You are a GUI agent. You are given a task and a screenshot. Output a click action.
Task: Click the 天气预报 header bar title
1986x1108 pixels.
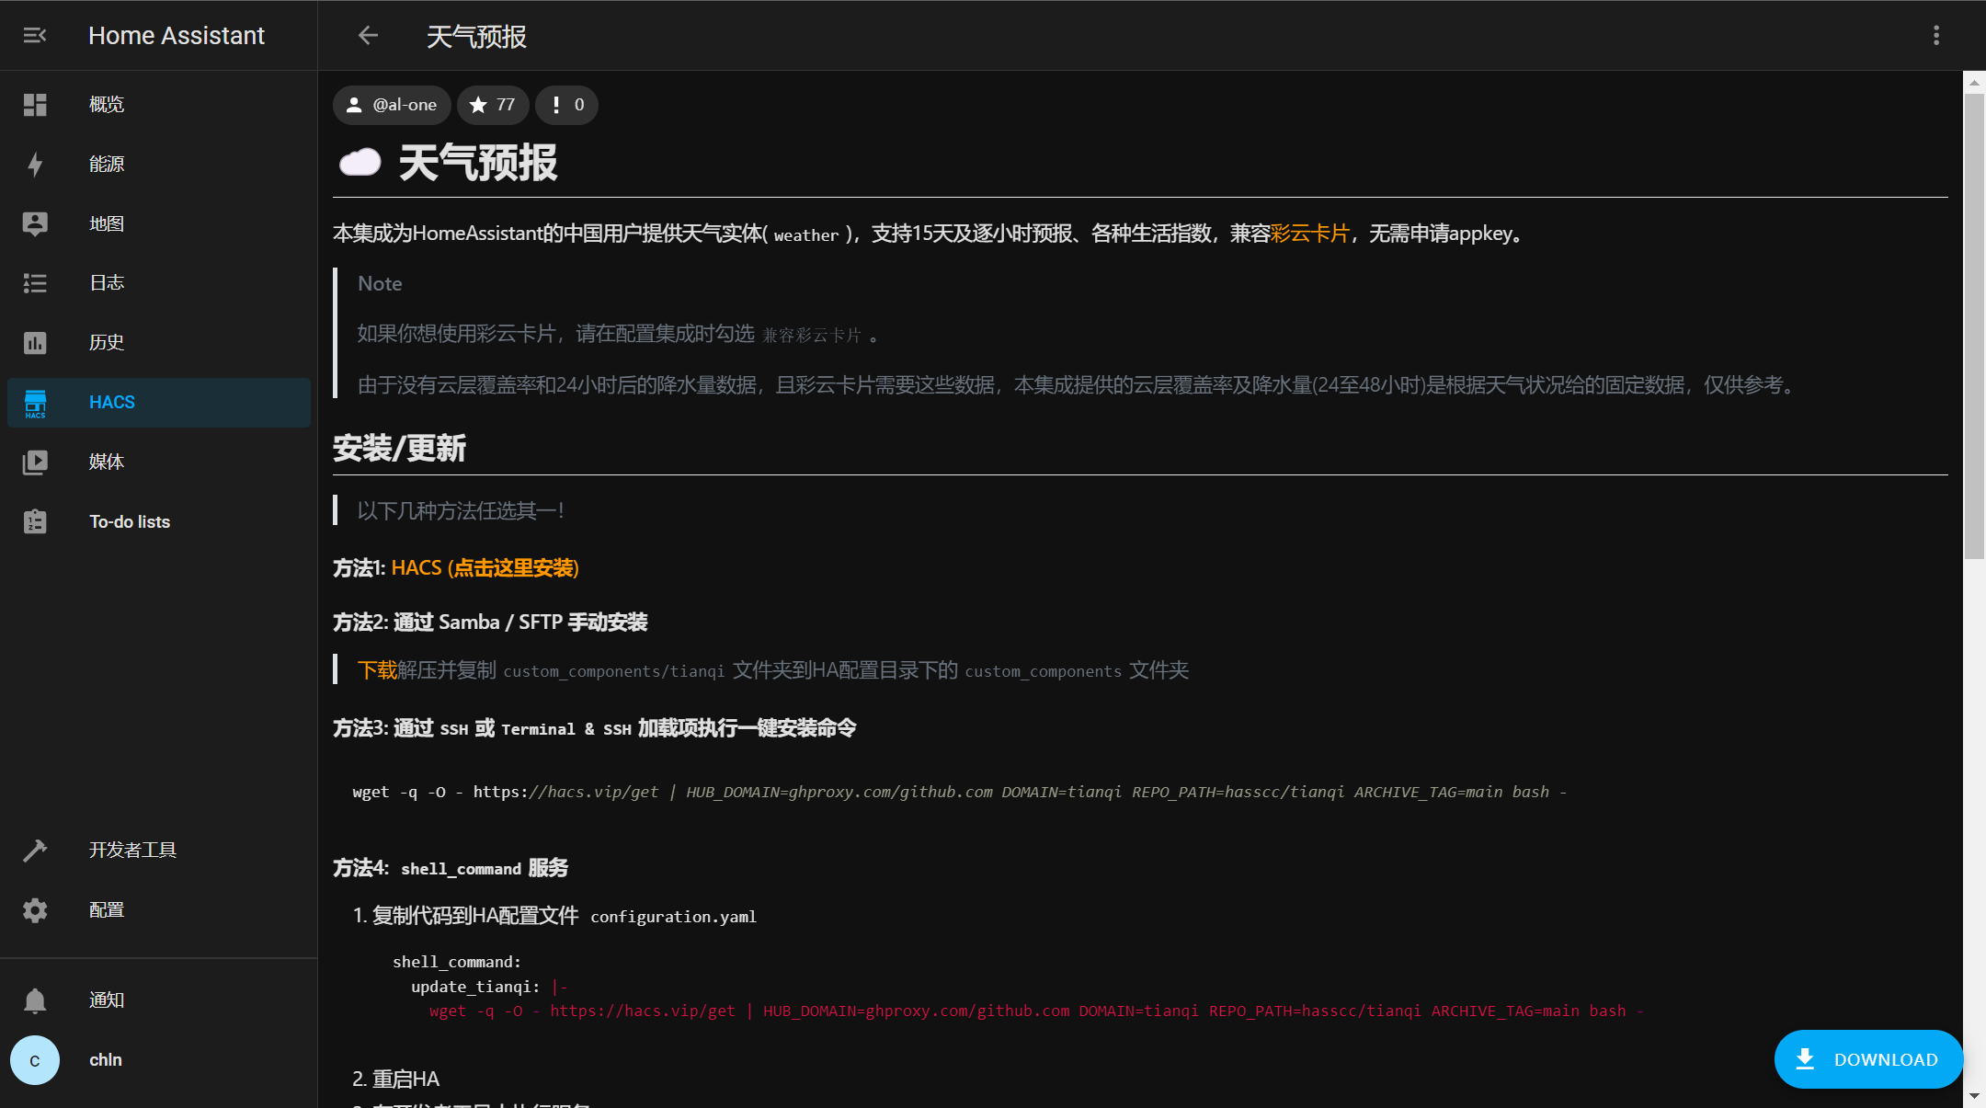(x=476, y=37)
